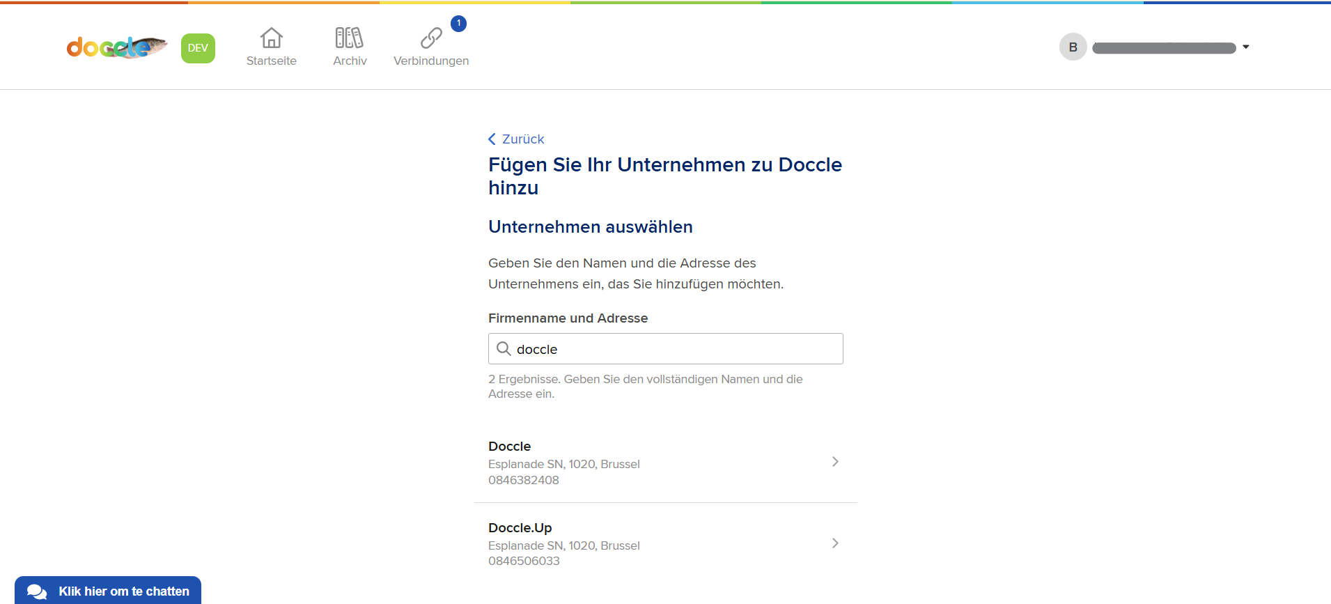Click the blurred username text
The width and height of the screenshot is (1331, 604).
(x=1164, y=48)
